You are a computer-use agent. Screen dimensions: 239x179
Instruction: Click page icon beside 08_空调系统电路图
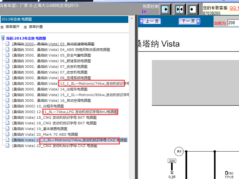click(x=7, y=78)
